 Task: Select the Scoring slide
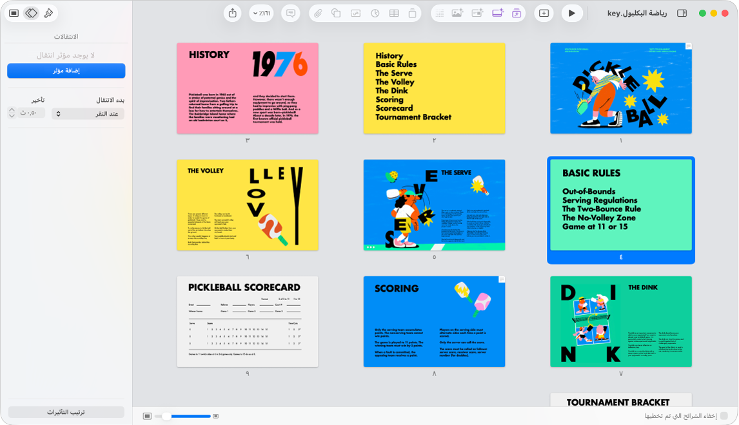(434, 321)
